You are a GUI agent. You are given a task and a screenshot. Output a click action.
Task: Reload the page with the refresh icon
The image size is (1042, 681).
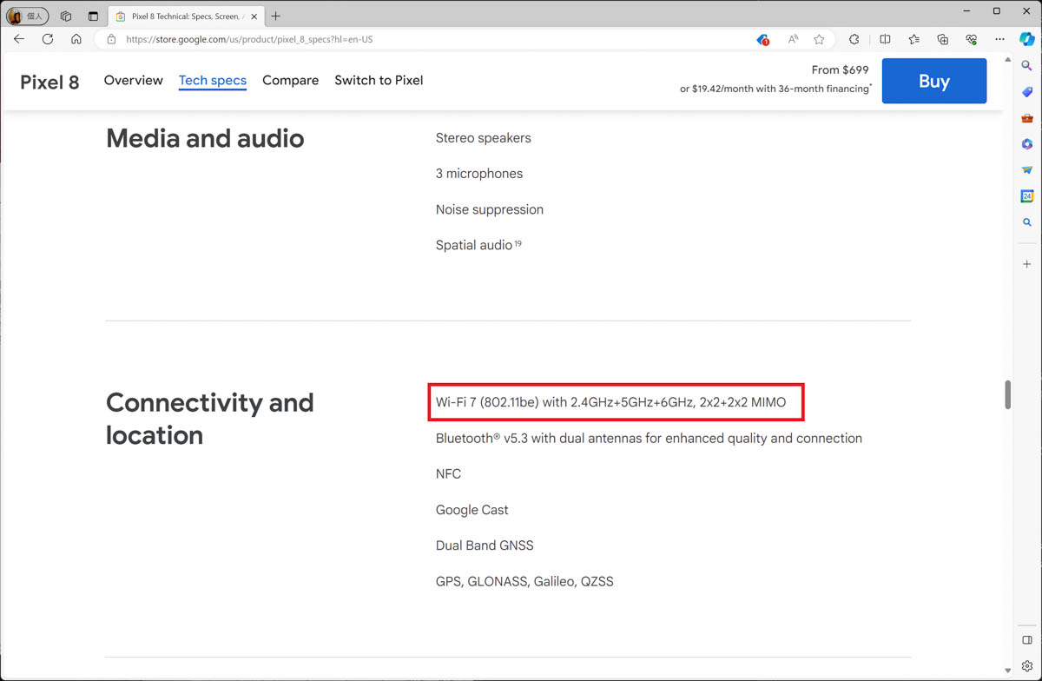pyautogui.click(x=48, y=39)
